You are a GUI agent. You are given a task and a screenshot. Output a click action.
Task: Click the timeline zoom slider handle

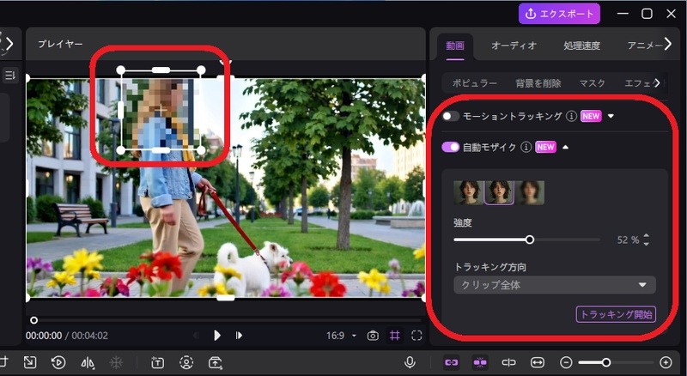606,362
